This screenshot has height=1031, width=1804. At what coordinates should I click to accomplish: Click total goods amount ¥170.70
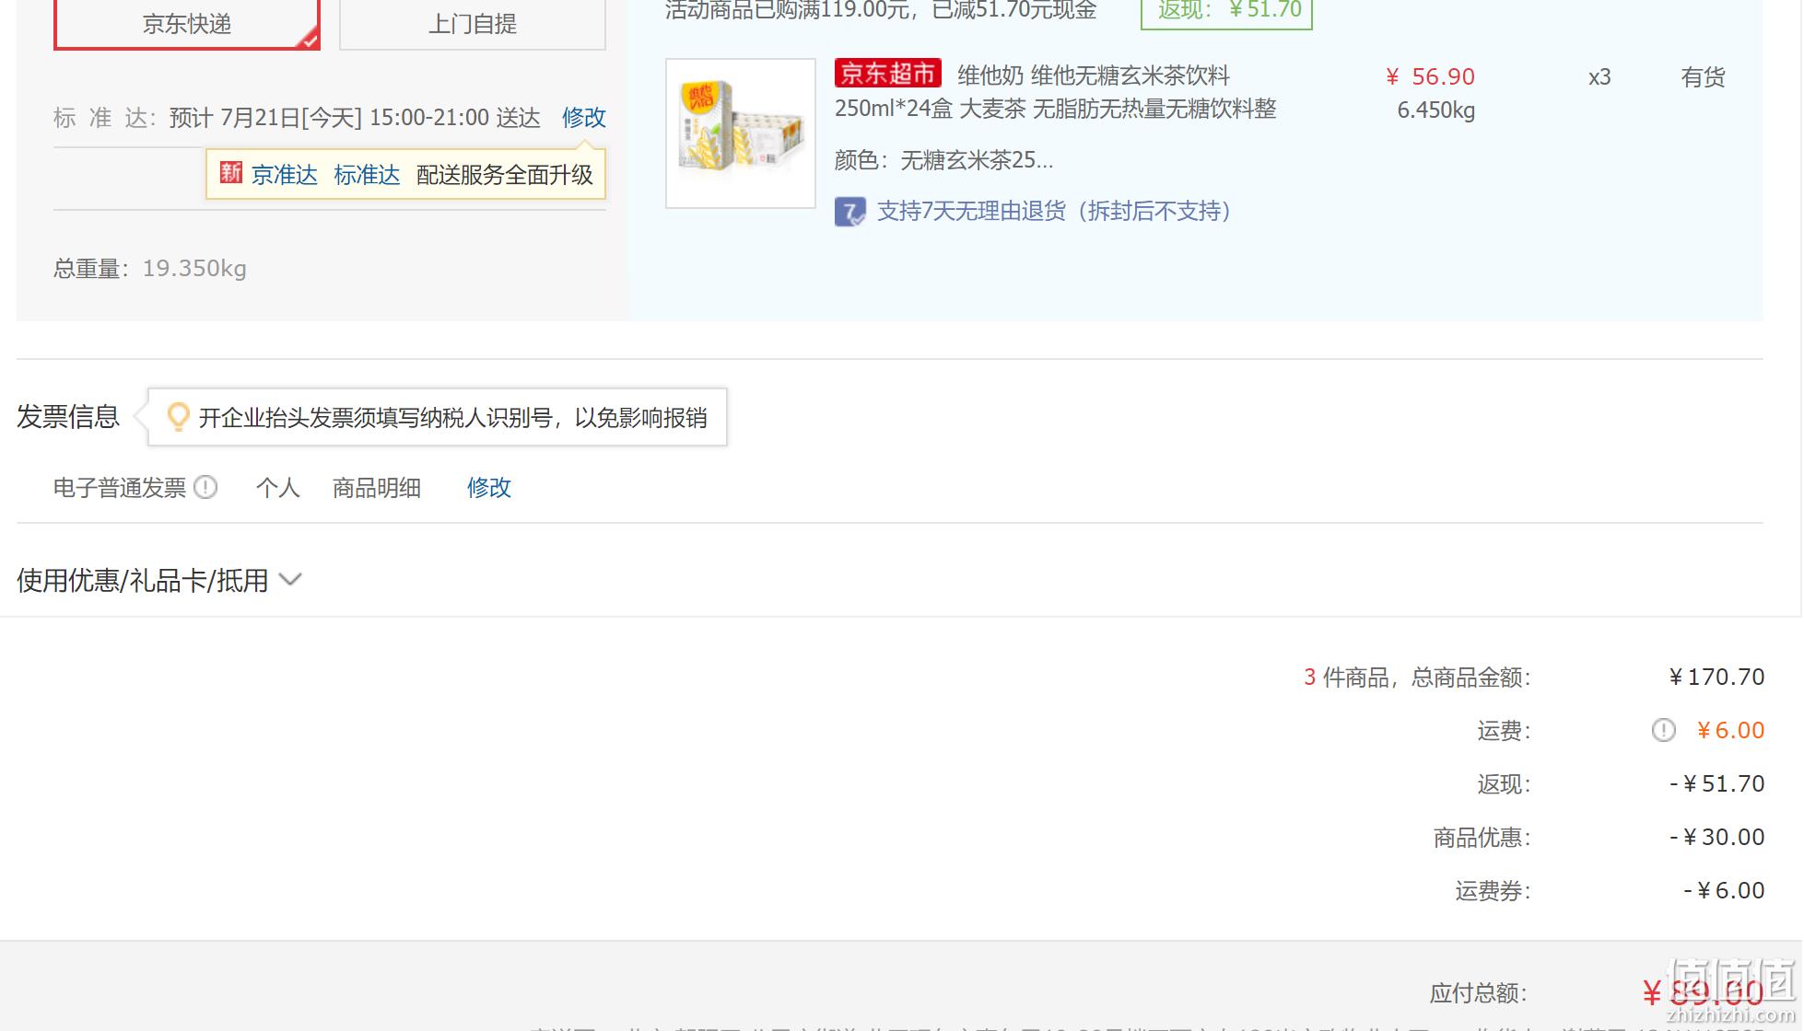click(1717, 678)
